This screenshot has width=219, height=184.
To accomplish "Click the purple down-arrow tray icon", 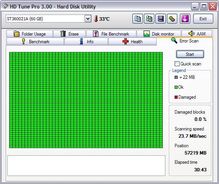I will click(x=185, y=19).
